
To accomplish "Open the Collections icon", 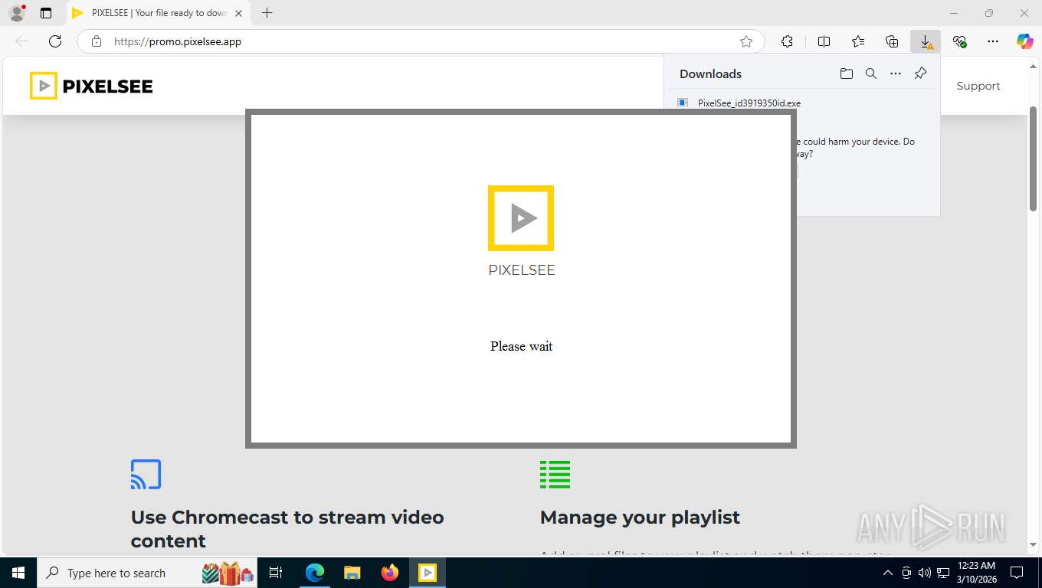I will (892, 41).
